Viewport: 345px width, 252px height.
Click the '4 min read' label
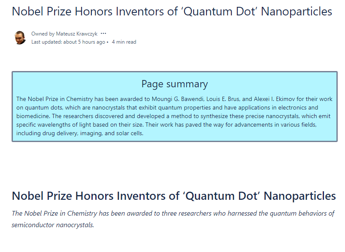point(124,42)
